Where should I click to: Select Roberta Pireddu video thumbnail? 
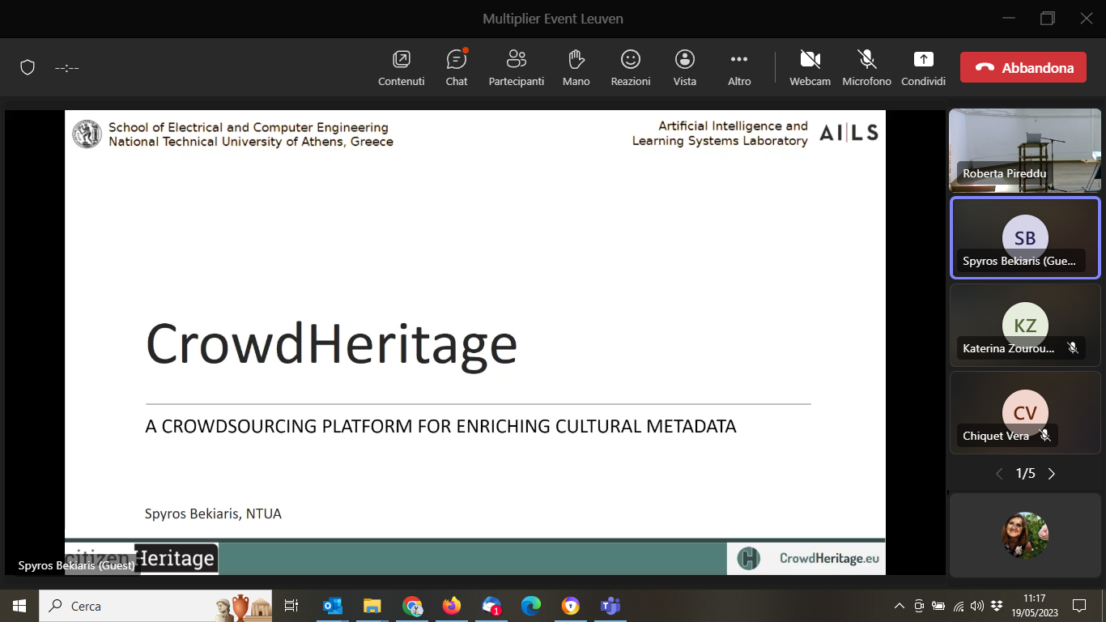1025,150
